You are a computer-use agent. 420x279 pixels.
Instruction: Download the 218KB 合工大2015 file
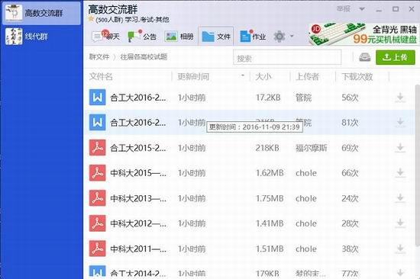(400, 148)
